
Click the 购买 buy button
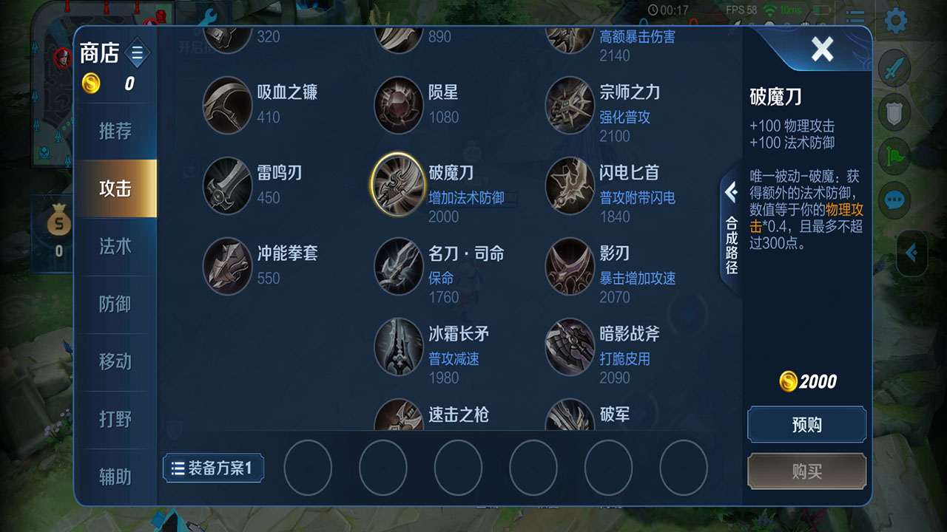pyautogui.click(x=806, y=471)
